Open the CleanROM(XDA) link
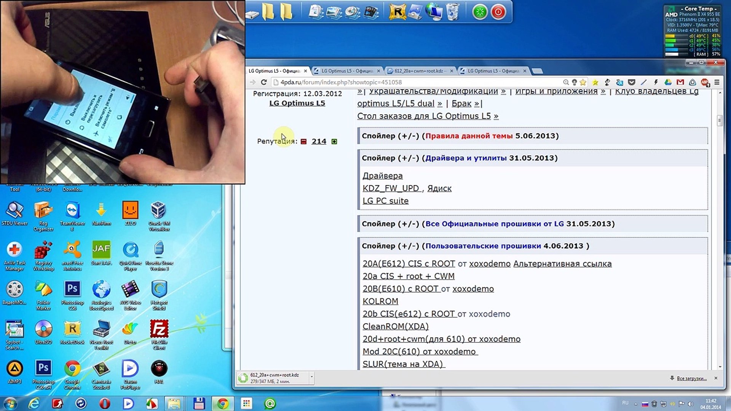This screenshot has height=411, width=731. pos(396,327)
